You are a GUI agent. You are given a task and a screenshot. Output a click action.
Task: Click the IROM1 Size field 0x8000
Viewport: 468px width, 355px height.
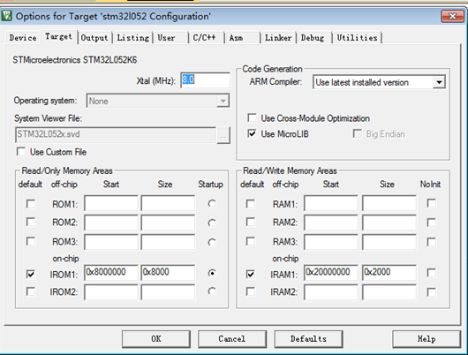click(168, 272)
